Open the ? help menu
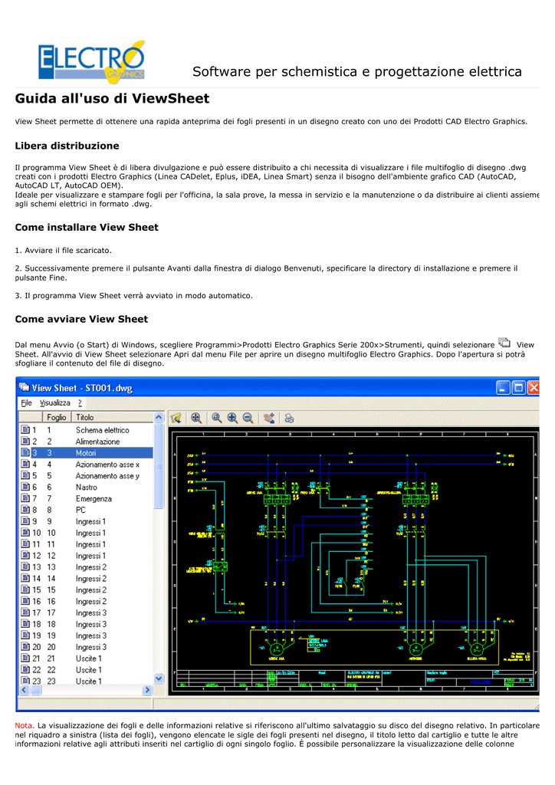Viewport: 555px width, 785px height. coord(80,402)
